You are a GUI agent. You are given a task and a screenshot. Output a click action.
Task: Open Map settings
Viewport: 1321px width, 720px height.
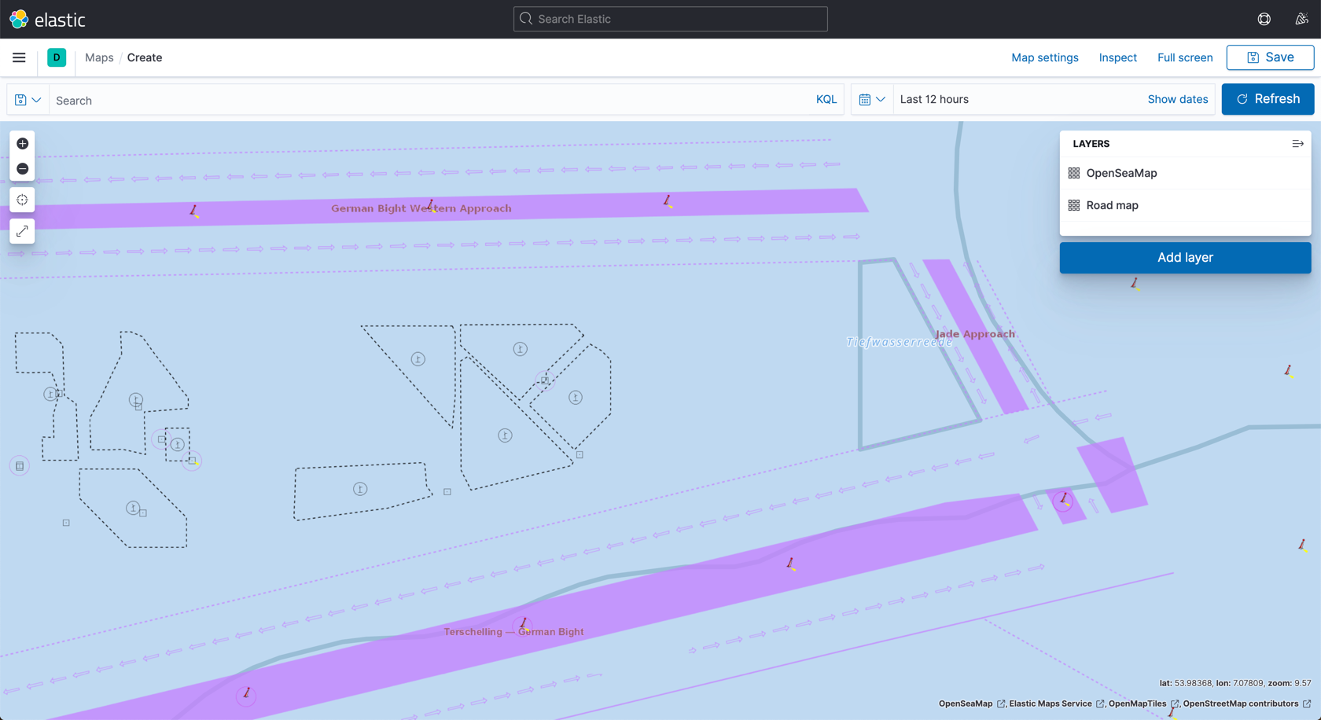tap(1044, 57)
